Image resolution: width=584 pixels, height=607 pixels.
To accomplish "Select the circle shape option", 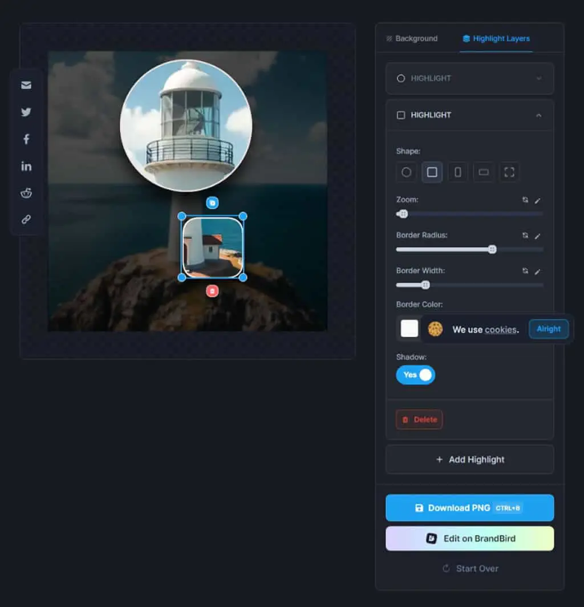I will point(407,172).
